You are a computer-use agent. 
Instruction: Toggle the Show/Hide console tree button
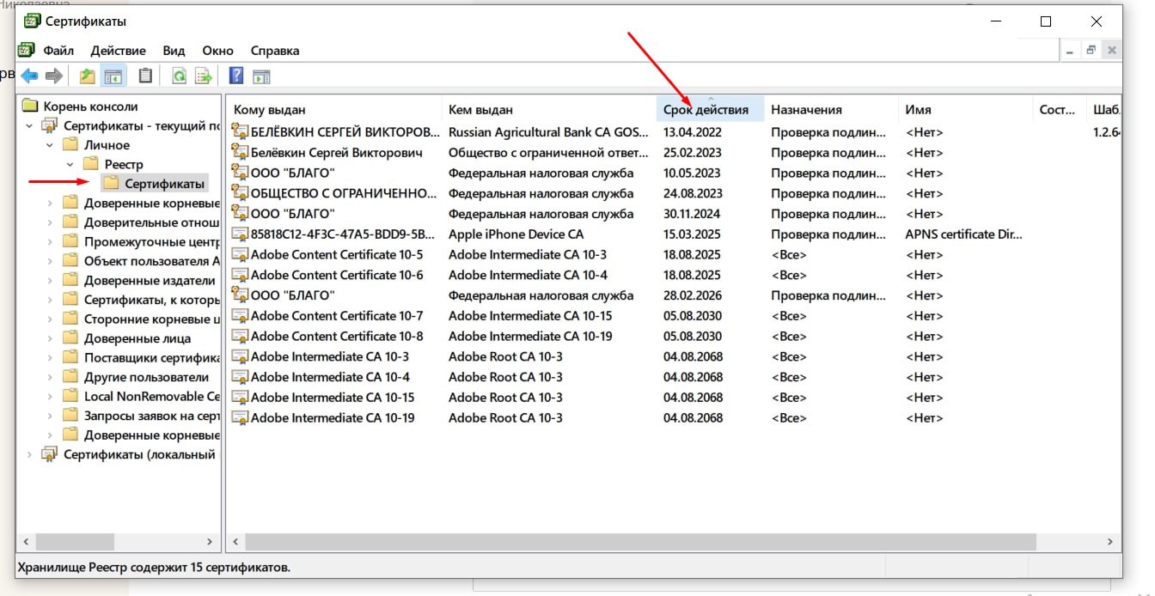[x=113, y=76]
